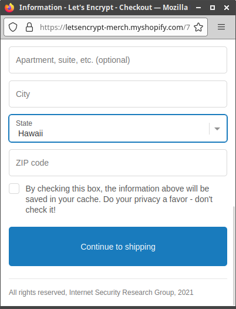Click the Firefox logo in the title bar
This screenshot has height=309, width=236.
[x=9, y=8]
